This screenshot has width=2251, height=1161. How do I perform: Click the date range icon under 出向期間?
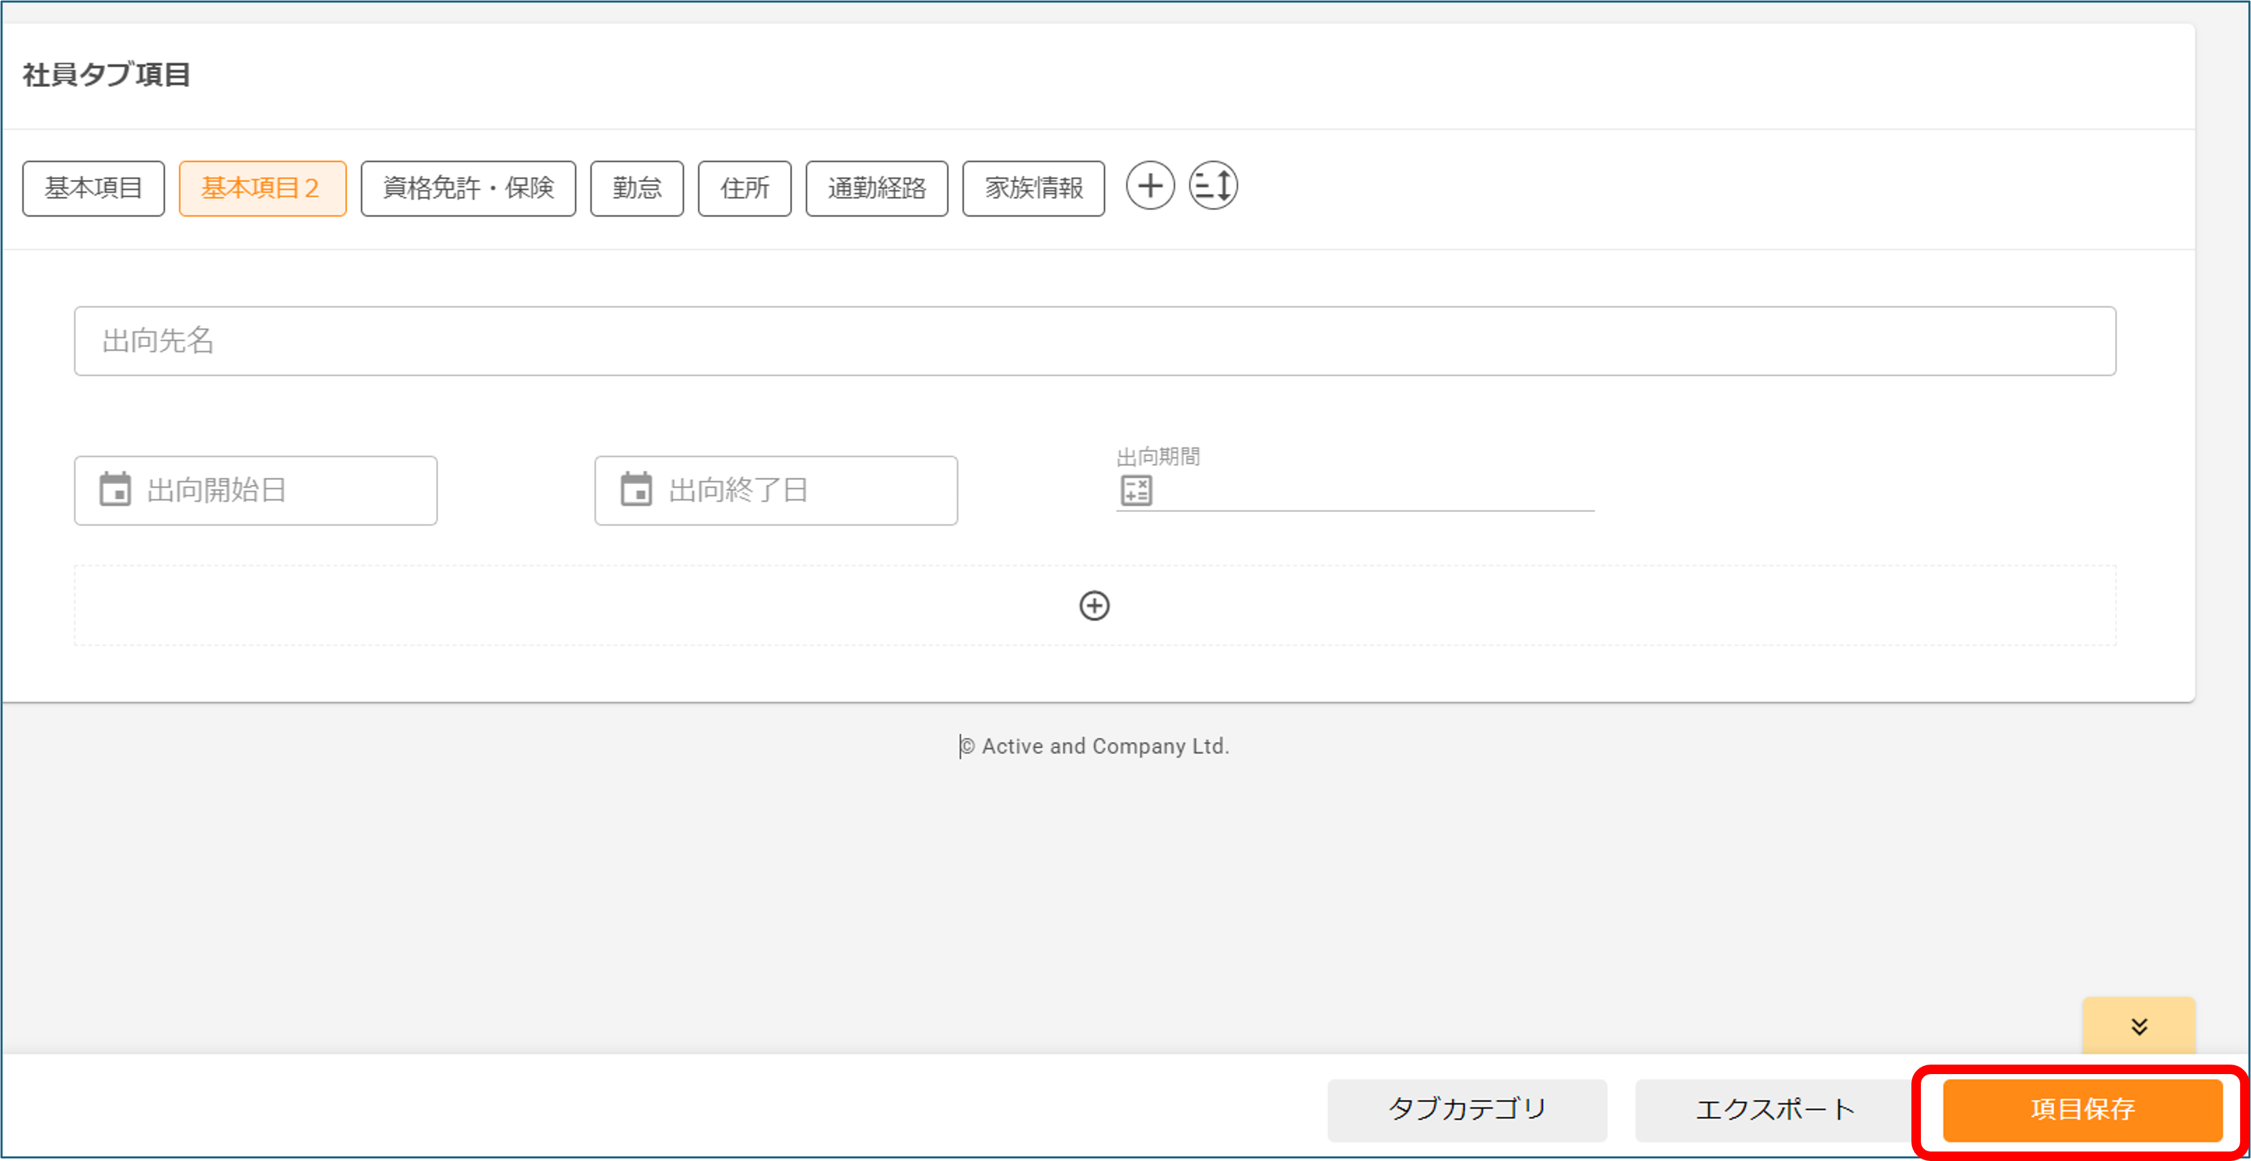click(1134, 490)
